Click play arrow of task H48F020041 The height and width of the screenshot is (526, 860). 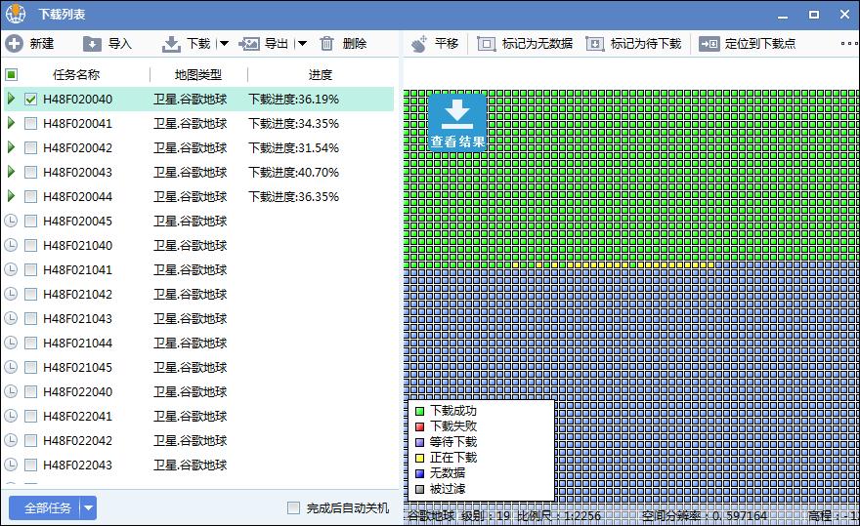tap(11, 123)
